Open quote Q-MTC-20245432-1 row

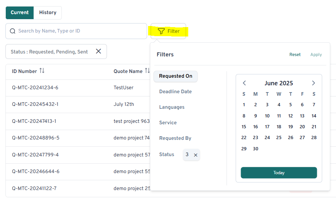tap(35, 104)
